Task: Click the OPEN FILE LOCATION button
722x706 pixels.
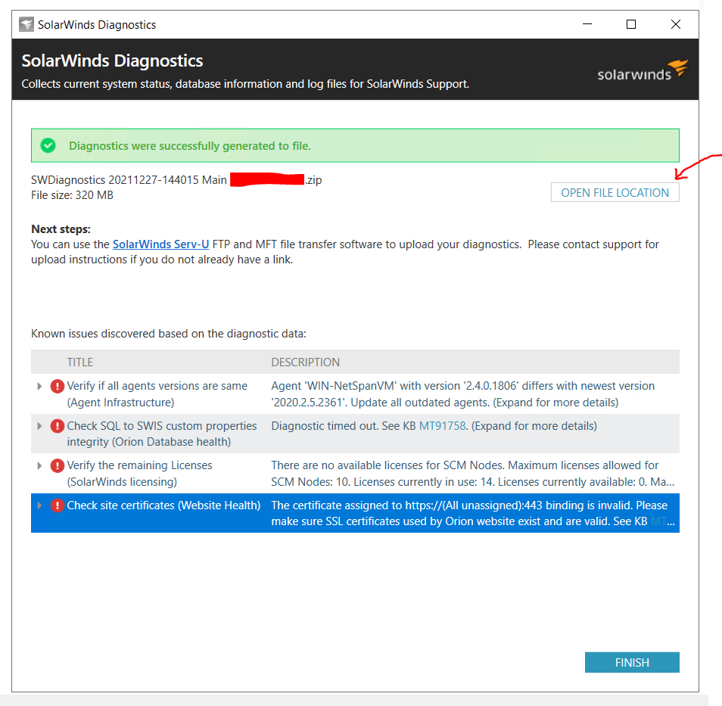Action: [x=615, y=192]
